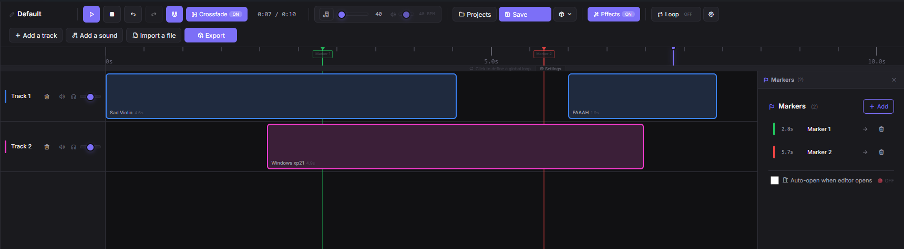Image resolution: width=904 pixels, height=249 pixels.
Task: Click the Markers tab header flag icon
Action: (x=766, y=80)
